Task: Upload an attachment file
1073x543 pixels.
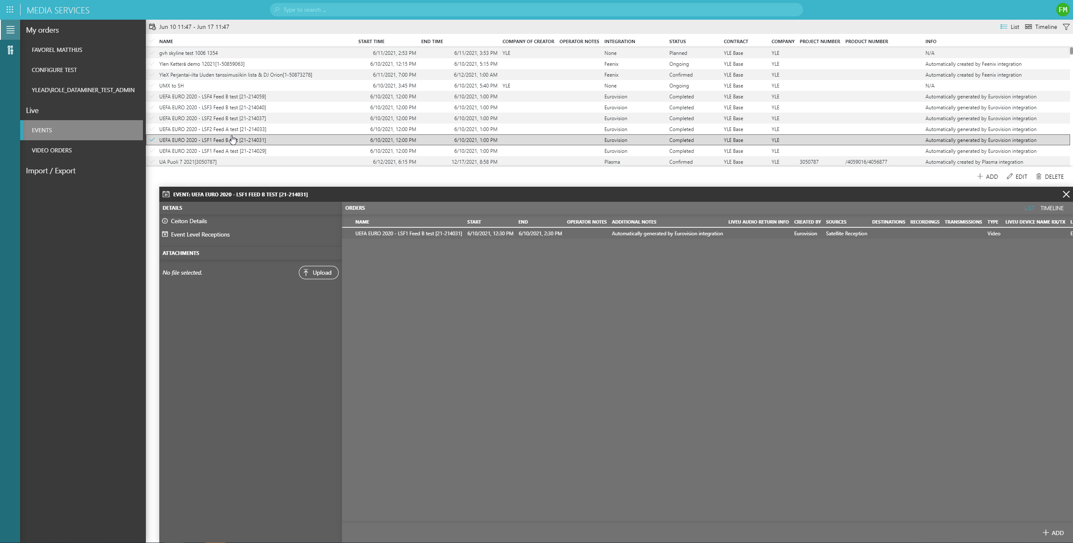Action: coord(319,273)
